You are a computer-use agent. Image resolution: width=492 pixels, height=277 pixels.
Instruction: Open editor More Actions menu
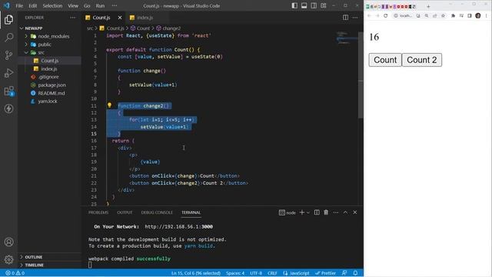[355, 18]
